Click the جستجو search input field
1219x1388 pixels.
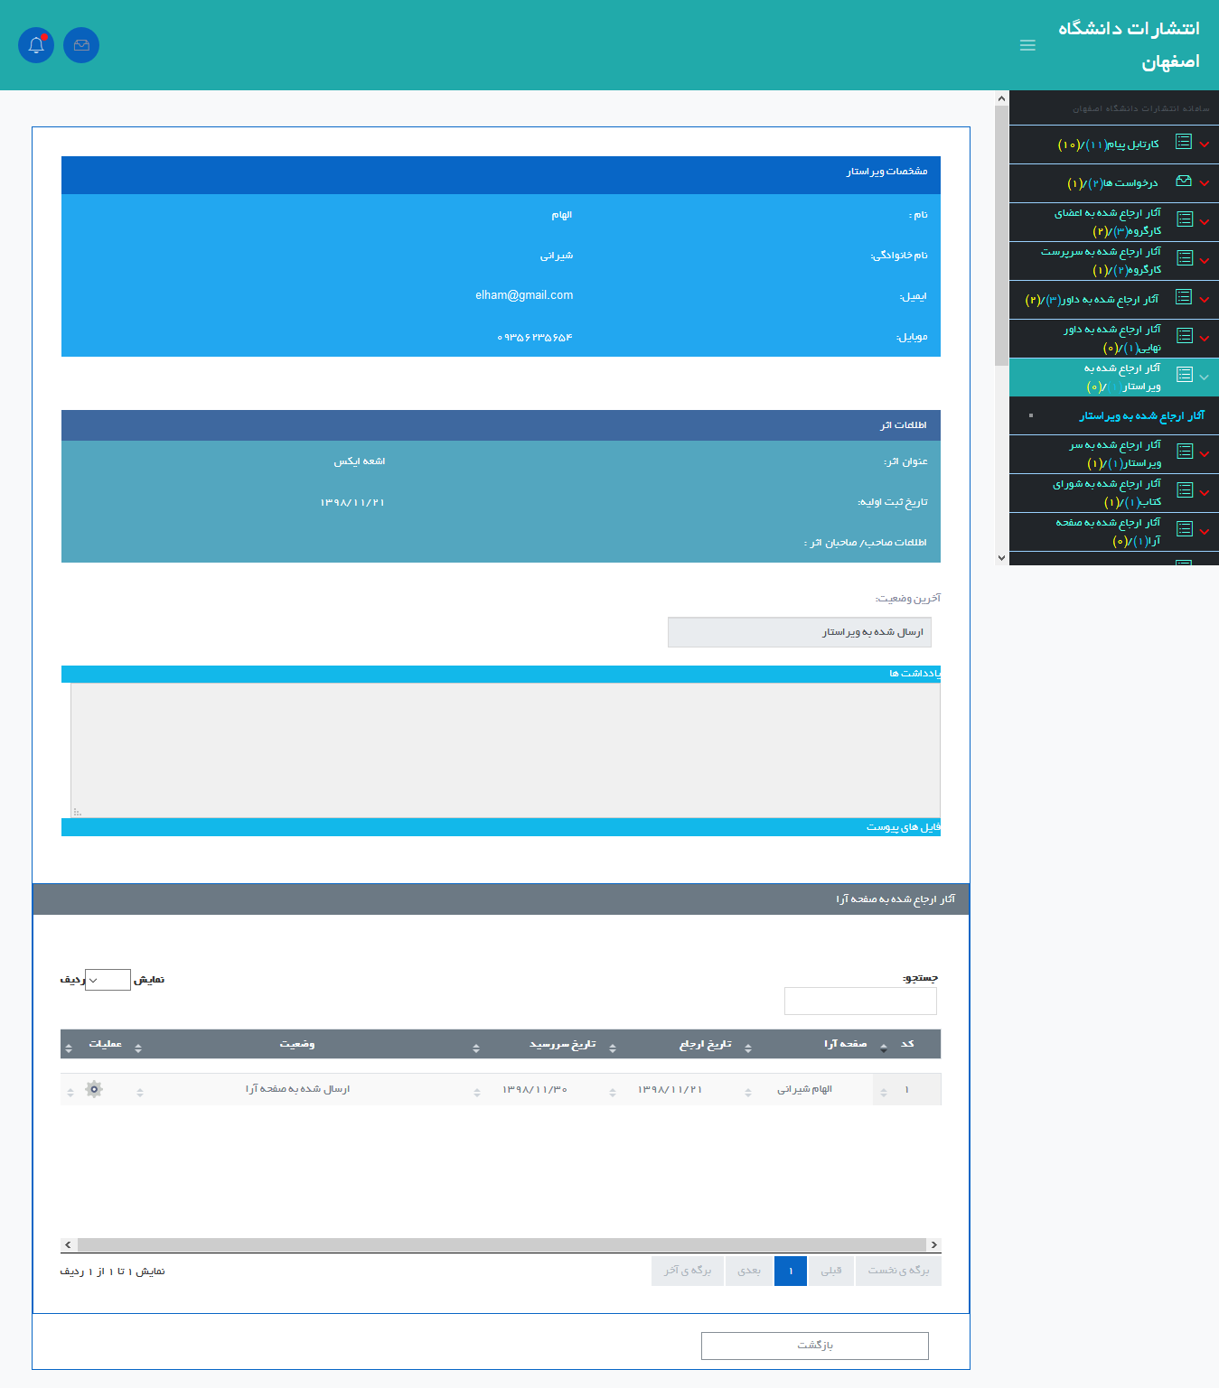coord(860,1001)
